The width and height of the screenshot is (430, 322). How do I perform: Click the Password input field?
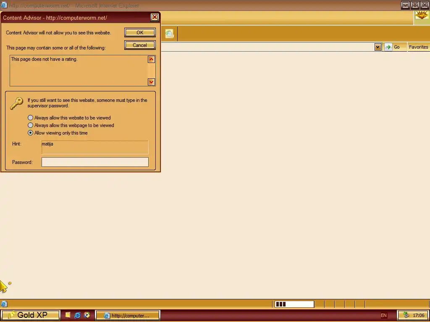(95, 162)
